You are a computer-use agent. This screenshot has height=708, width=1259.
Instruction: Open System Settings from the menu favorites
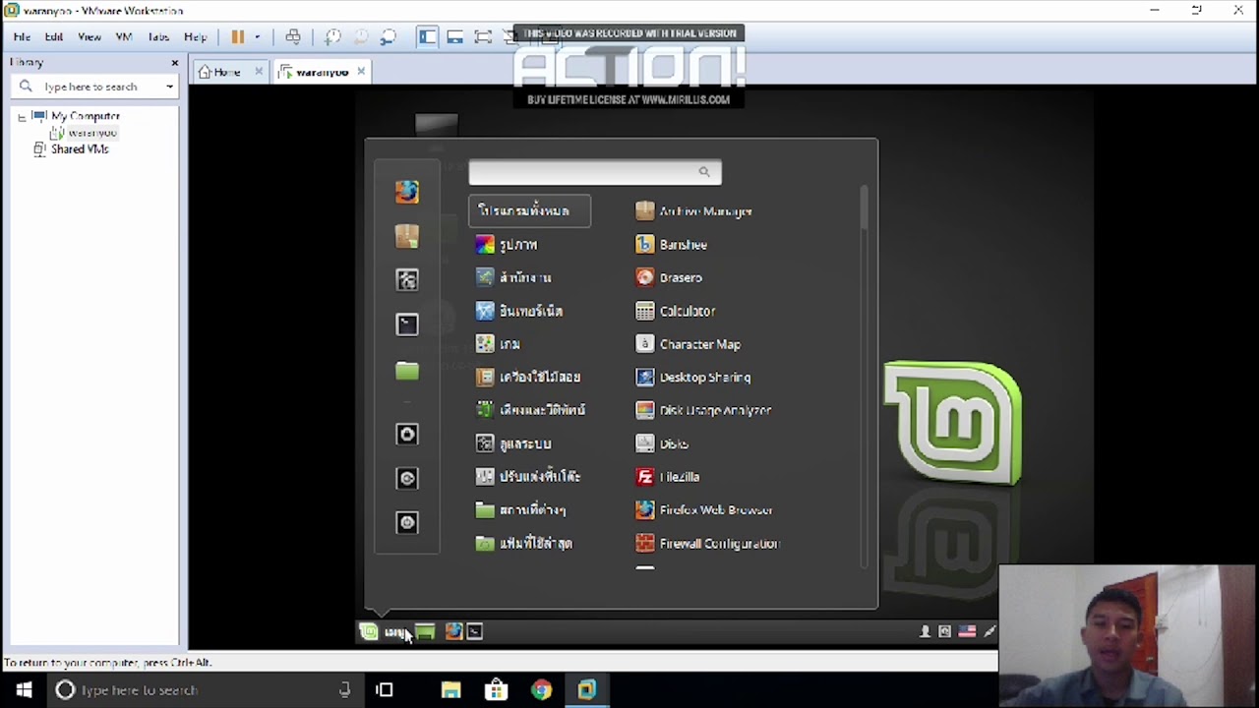click(x=407, y=280)
